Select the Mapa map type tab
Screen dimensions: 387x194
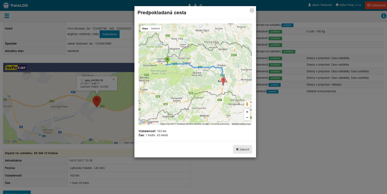[145, 28]
